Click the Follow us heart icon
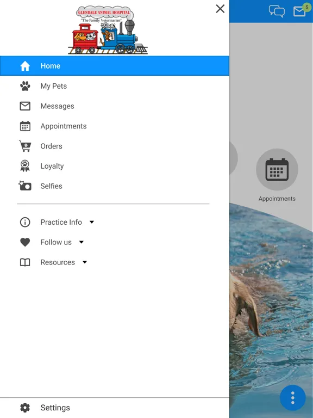 coord(25,242)
